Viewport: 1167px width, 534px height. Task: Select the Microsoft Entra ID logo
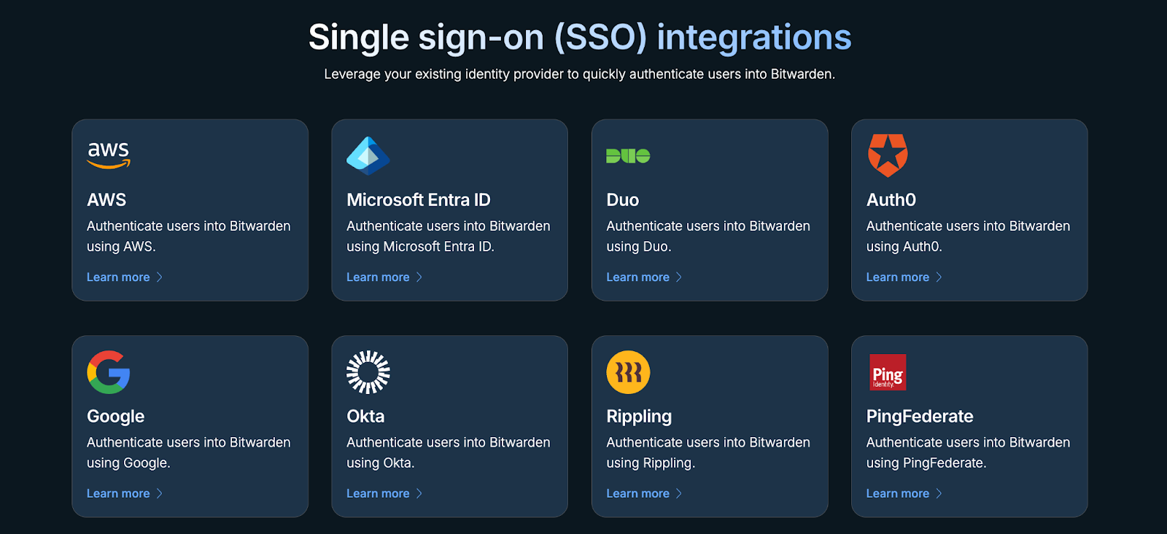click(368, 154)
